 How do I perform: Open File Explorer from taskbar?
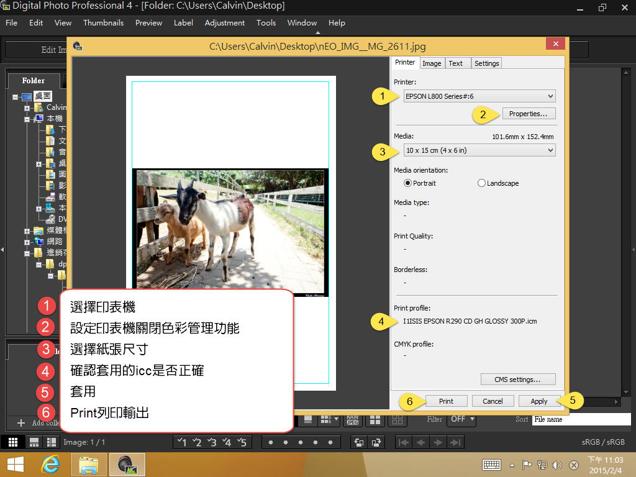click(x=89, y=465)
